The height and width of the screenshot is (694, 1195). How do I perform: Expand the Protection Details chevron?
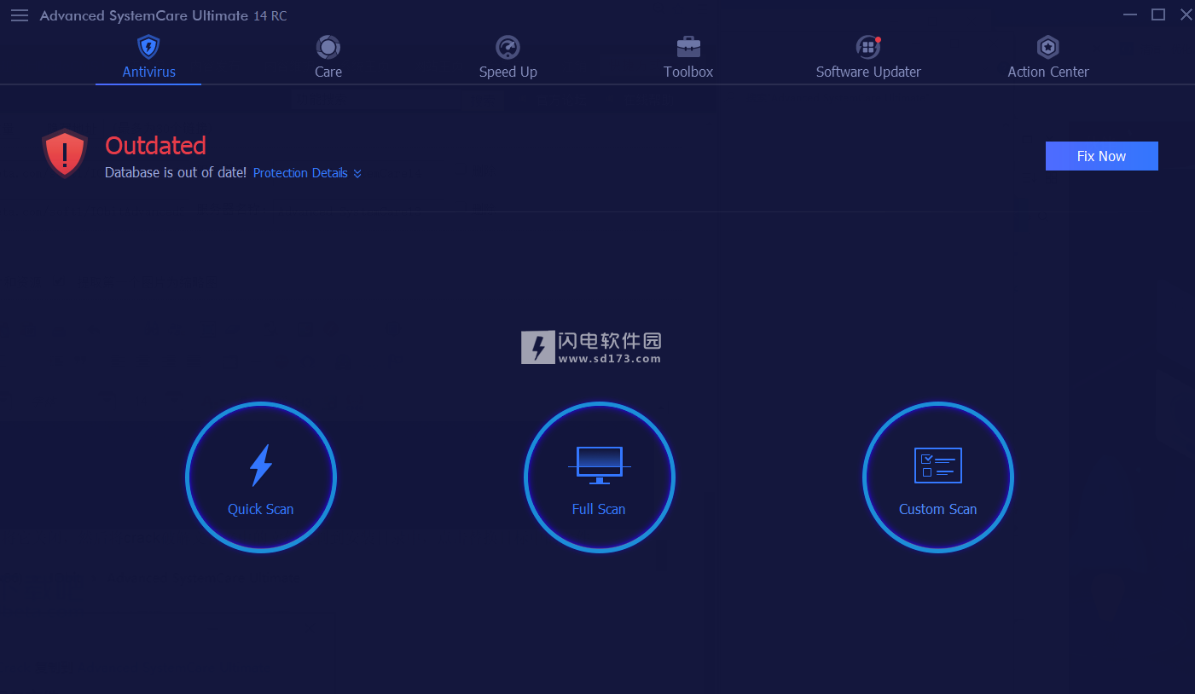click(x=357, y=174)
